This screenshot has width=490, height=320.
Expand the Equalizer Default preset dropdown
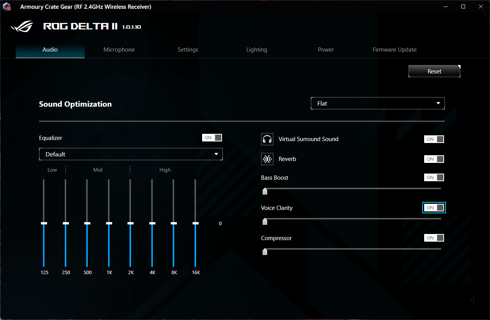click(131, 154)
